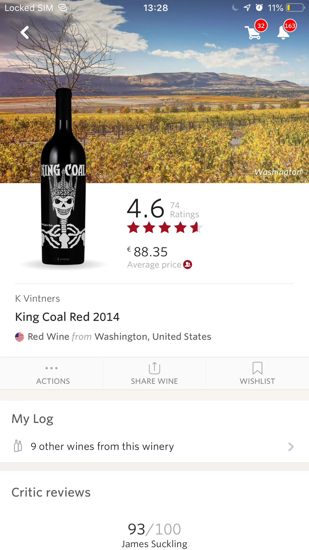Select SHARE WINE option
This screenshot has width=309, height=550.
point(154,381)
